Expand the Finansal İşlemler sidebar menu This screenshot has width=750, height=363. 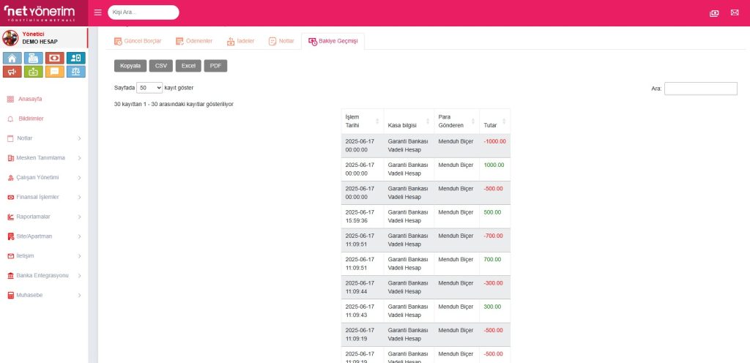[43, 197]
